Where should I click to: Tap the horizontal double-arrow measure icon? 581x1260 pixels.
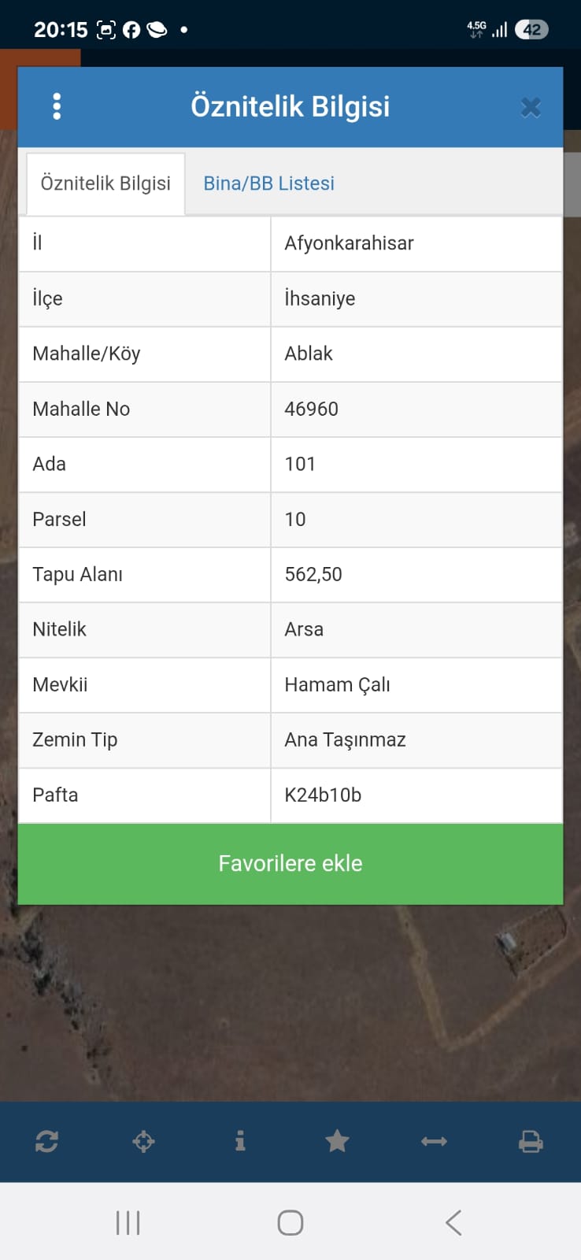tap(434, 1141)
